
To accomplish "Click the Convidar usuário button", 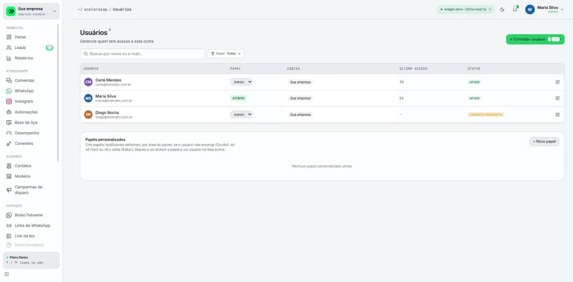I will click(535, 39).
